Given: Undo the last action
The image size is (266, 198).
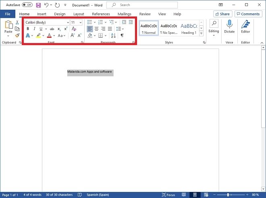Looking at the screenshot, I should pos(46,5).
